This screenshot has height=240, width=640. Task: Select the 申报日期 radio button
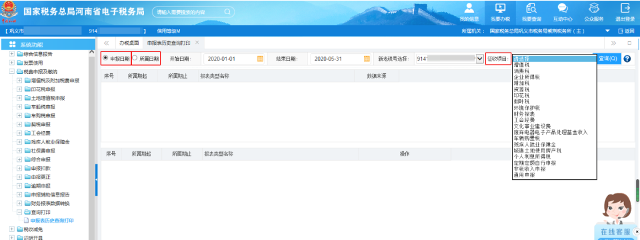pos(106,59)
